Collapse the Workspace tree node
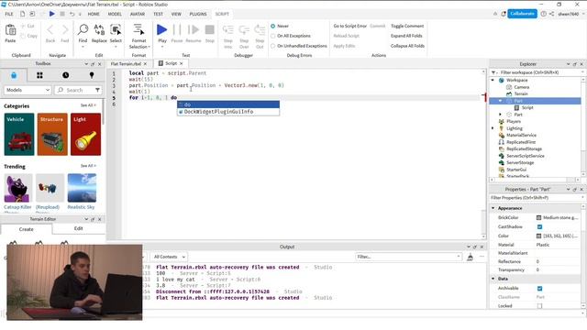The height and width of the screenshot is (330, 587). pos(493,80)
